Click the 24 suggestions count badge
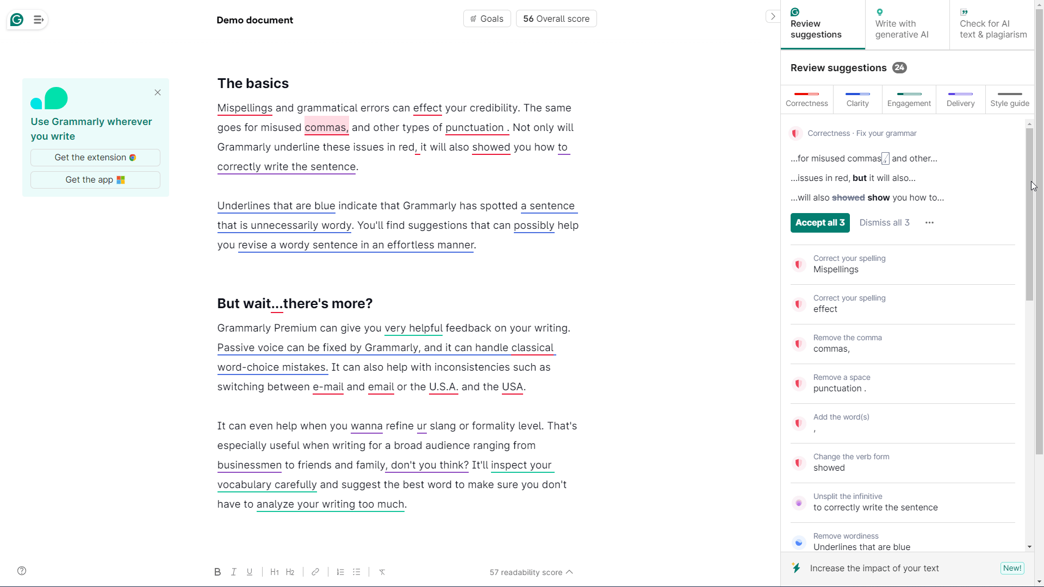This screenshot has height=587, width=1044. pos(899,68)
